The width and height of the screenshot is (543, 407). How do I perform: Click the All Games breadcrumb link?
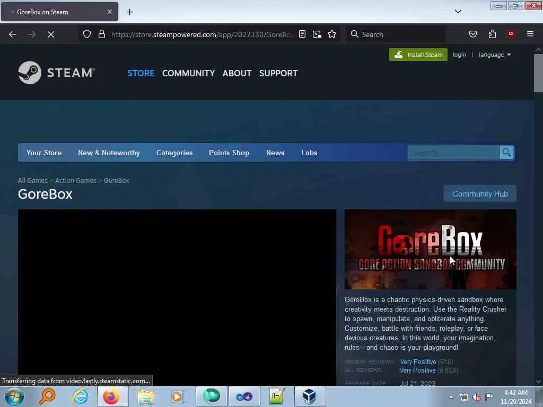[x=32, y=180]
